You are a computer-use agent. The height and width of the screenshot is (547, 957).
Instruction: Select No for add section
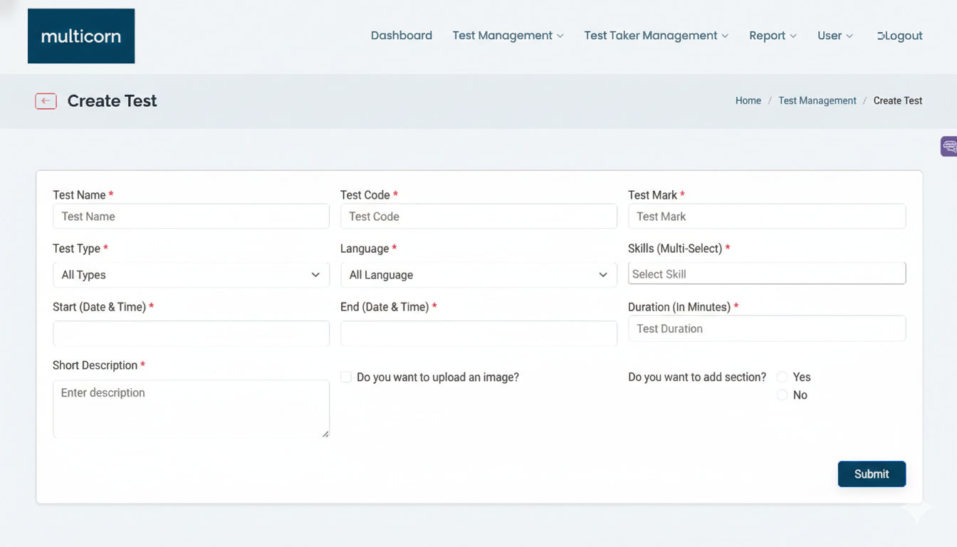[783, 395]
